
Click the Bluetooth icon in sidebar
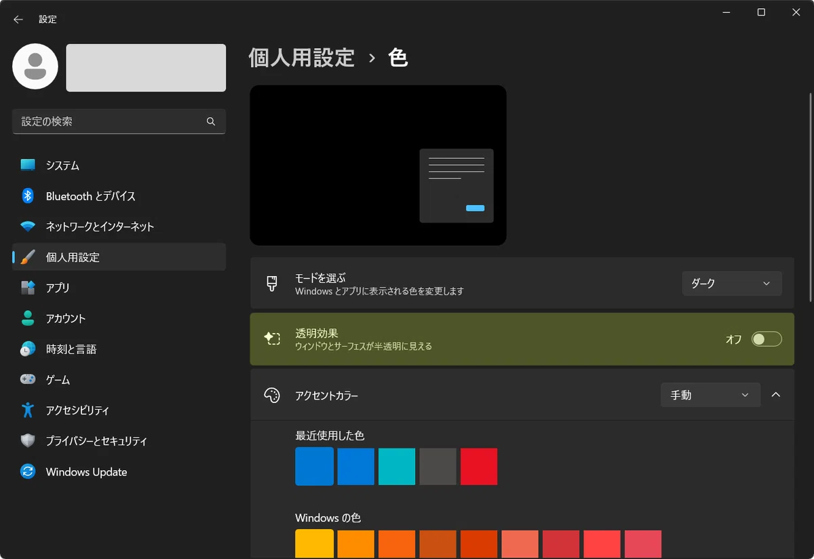click(28, 196)
